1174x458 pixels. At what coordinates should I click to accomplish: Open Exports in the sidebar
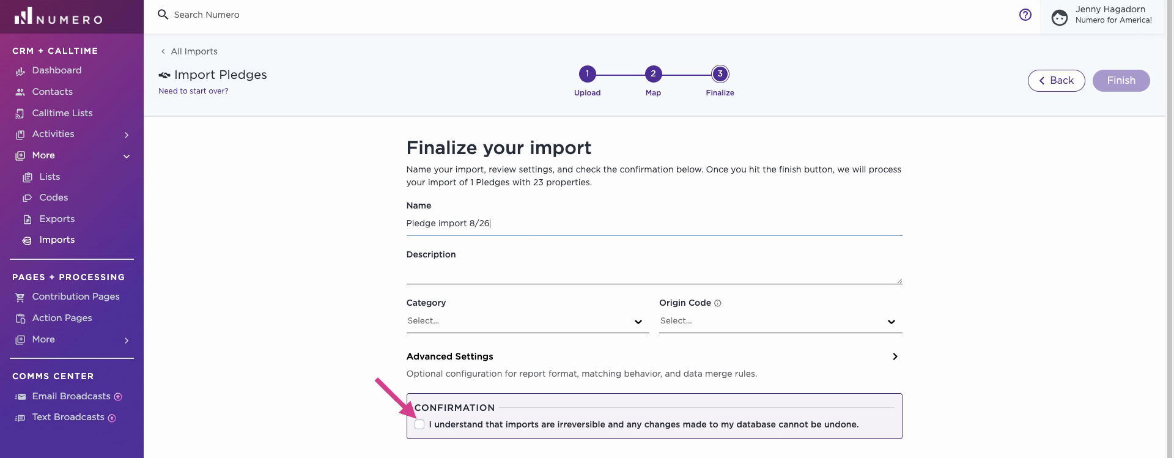(57, 219)
